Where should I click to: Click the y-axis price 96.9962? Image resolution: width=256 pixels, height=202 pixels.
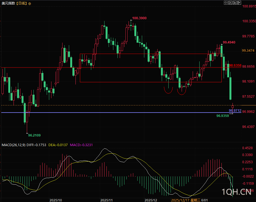coord(248,112)
